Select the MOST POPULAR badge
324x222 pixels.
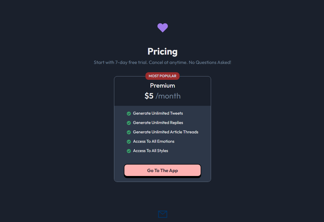(162, 76)
